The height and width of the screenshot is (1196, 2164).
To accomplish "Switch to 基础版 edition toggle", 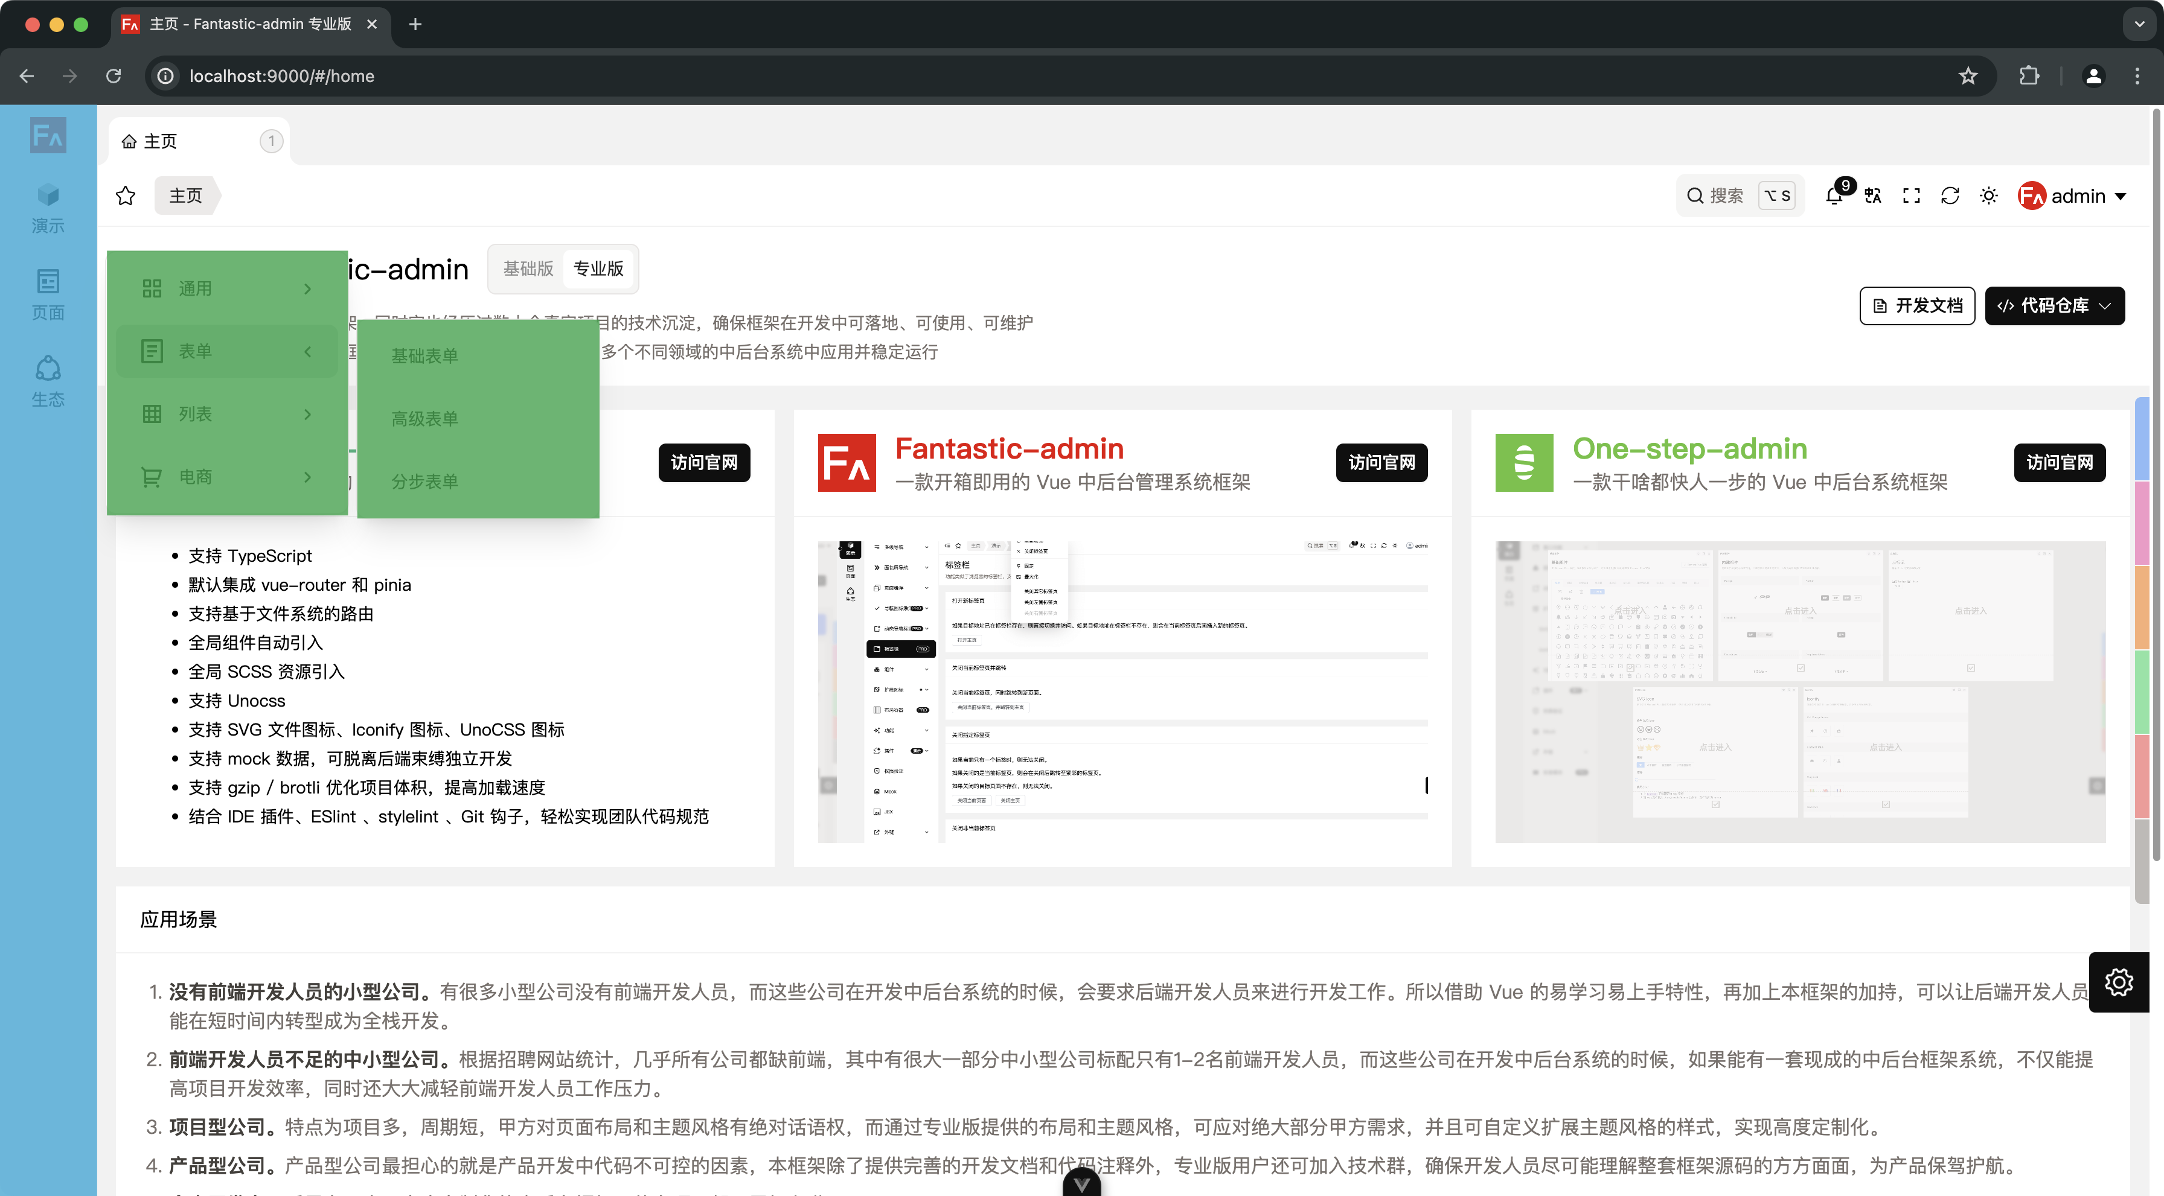I will [528, 269].
